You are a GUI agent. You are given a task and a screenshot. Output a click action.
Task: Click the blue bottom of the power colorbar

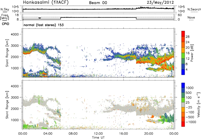click(x=183, y=72)
